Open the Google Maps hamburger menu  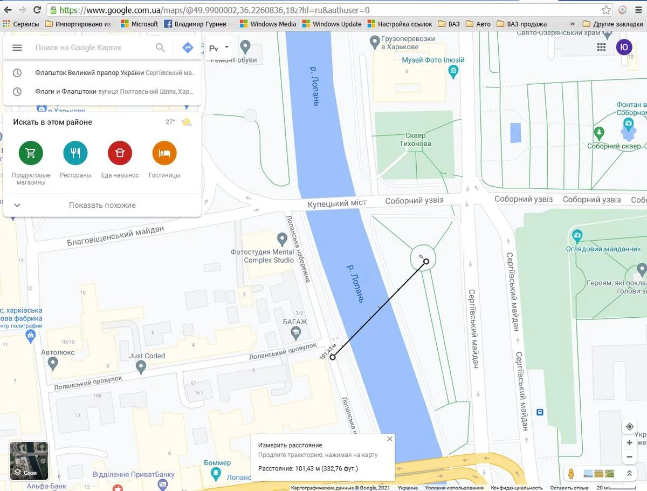[17, 47]
